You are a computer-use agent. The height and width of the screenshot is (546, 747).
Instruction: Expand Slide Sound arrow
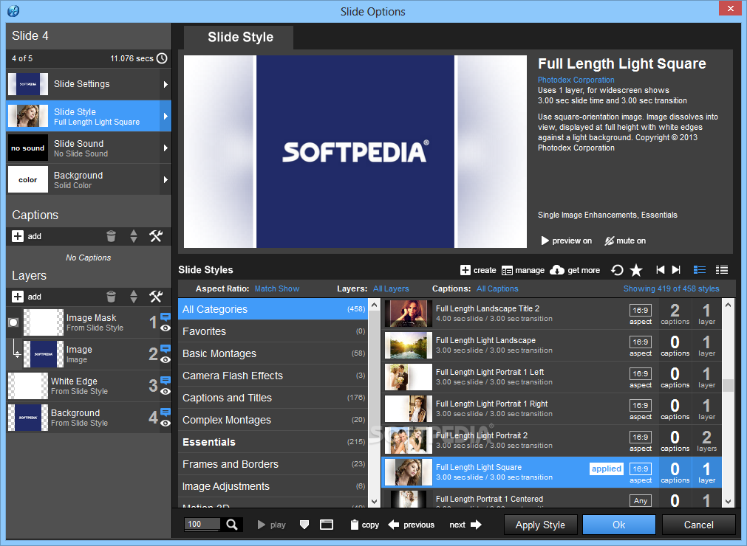click(166, 148)
